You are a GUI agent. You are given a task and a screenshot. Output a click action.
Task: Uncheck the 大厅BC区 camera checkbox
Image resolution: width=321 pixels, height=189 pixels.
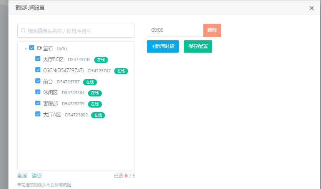click(38, 59)
